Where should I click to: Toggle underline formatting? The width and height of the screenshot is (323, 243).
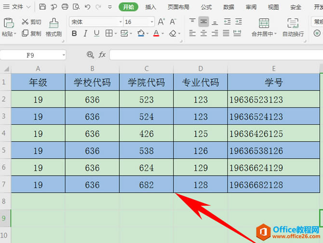[x=96, y=33]
